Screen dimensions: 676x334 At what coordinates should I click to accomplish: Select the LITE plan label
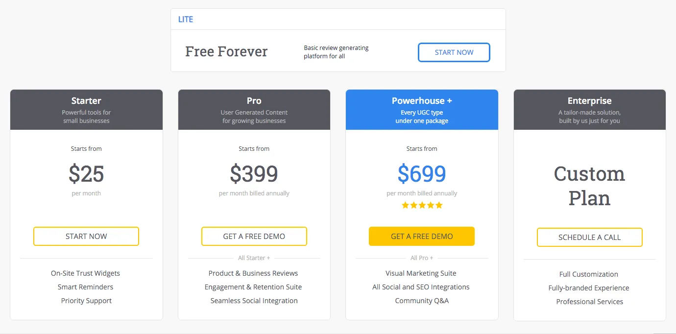coord(186,20)
